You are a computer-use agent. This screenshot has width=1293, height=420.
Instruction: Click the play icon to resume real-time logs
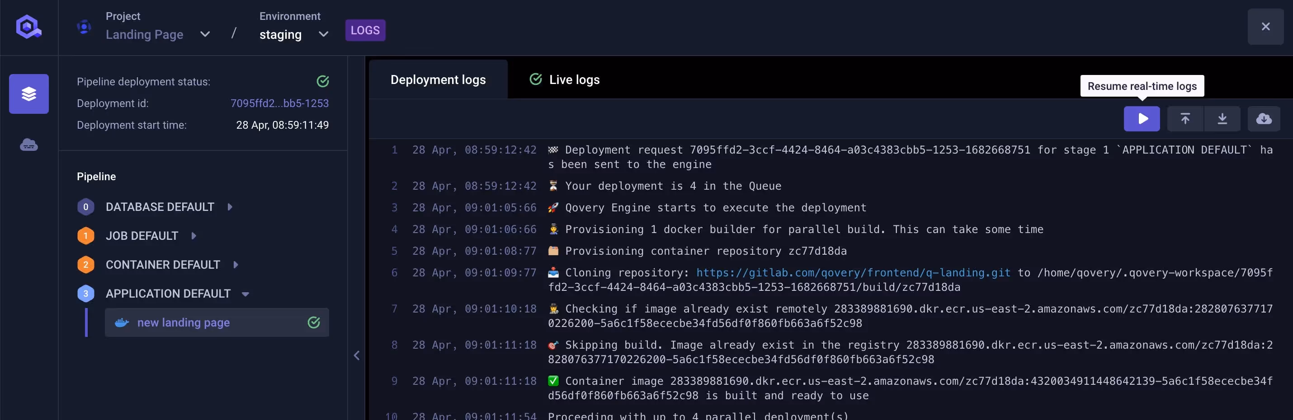pos(1142,119)
